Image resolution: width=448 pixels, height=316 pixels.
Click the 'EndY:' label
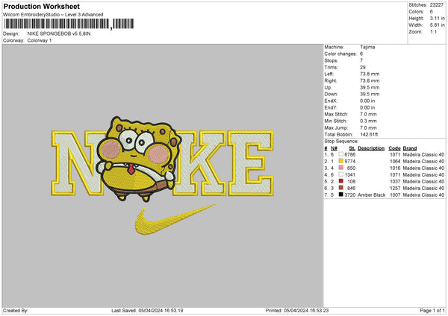331,108
